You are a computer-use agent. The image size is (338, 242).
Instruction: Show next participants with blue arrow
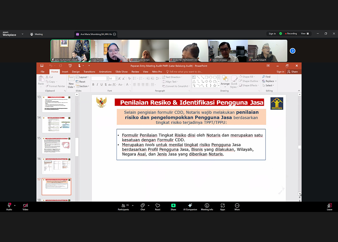coord(292,51)
